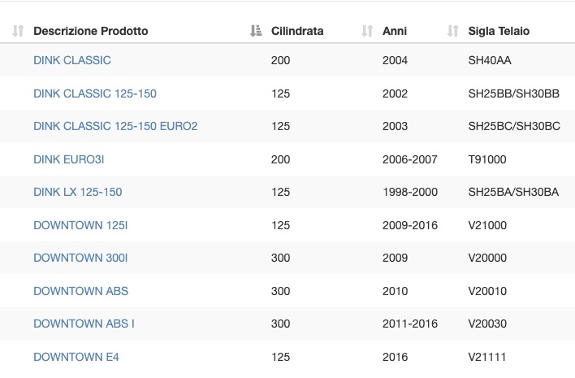Click sort arrows icon left of Sigla Telaio
Screen dimensions: 575x378
tap(453, 31)
